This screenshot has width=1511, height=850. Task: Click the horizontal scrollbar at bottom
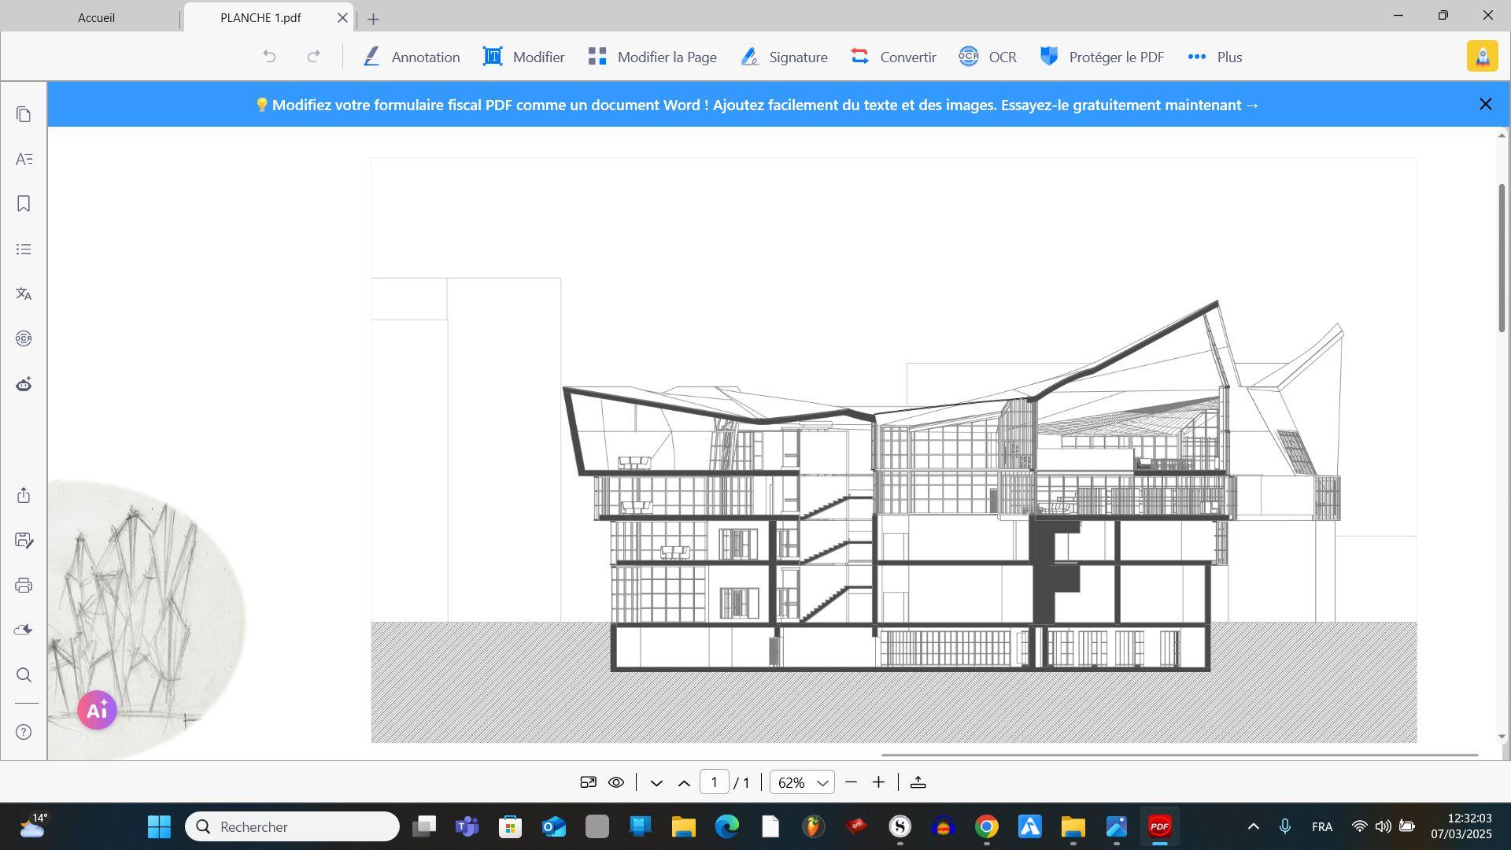(x=1179, y=754)
